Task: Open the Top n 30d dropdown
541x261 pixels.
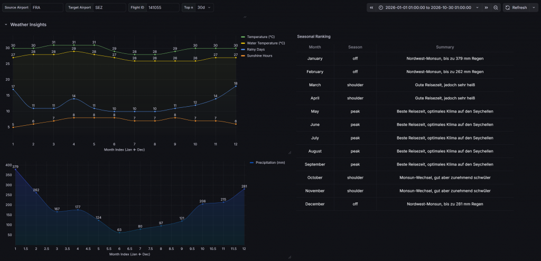Action: pos(204,8)
